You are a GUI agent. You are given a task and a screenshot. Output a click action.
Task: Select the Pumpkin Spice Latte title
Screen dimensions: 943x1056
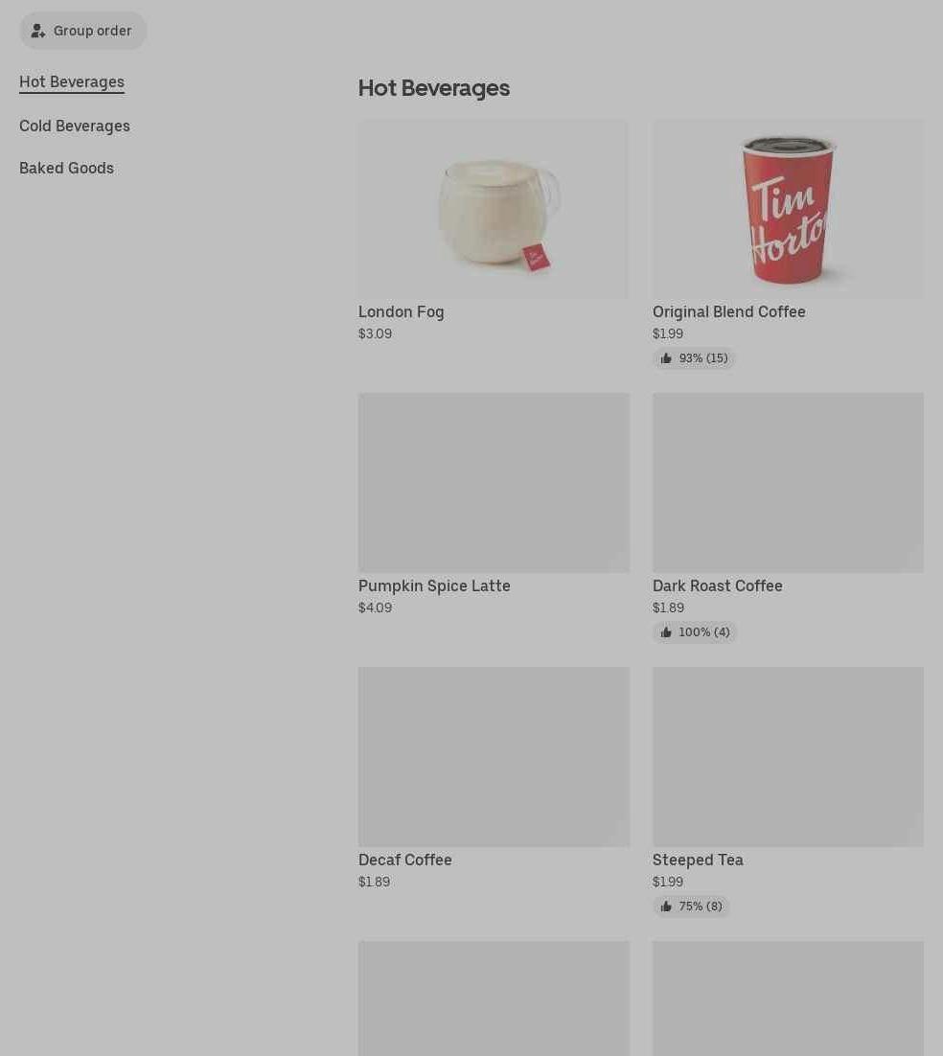(434, 585)
